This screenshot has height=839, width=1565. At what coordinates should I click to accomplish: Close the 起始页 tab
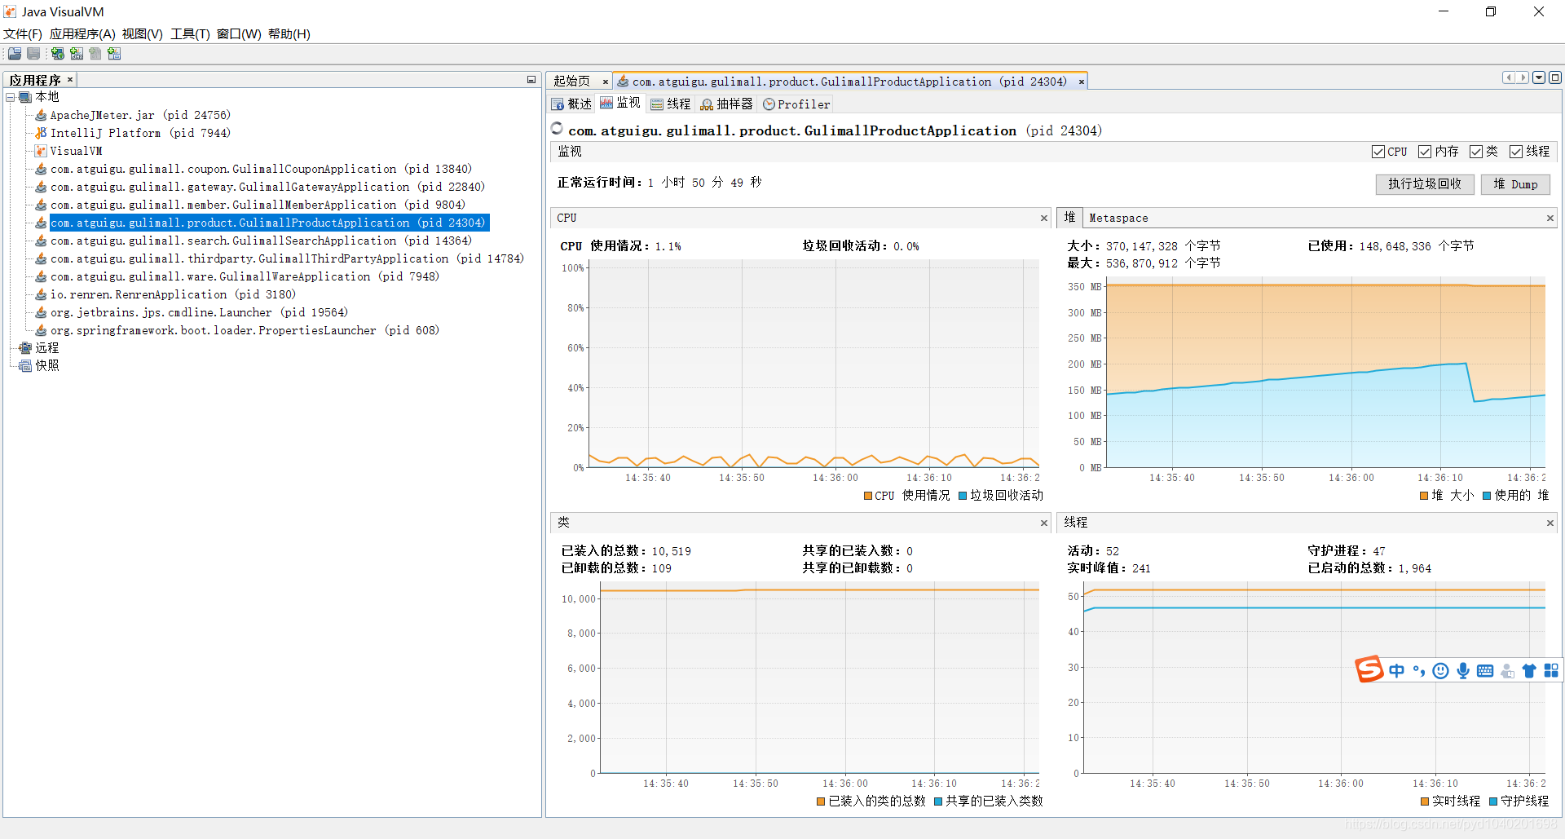[x=605, y=82]
